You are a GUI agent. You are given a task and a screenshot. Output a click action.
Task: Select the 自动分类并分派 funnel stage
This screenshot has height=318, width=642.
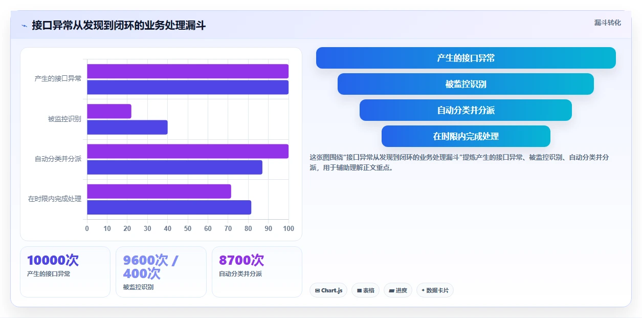466,110
